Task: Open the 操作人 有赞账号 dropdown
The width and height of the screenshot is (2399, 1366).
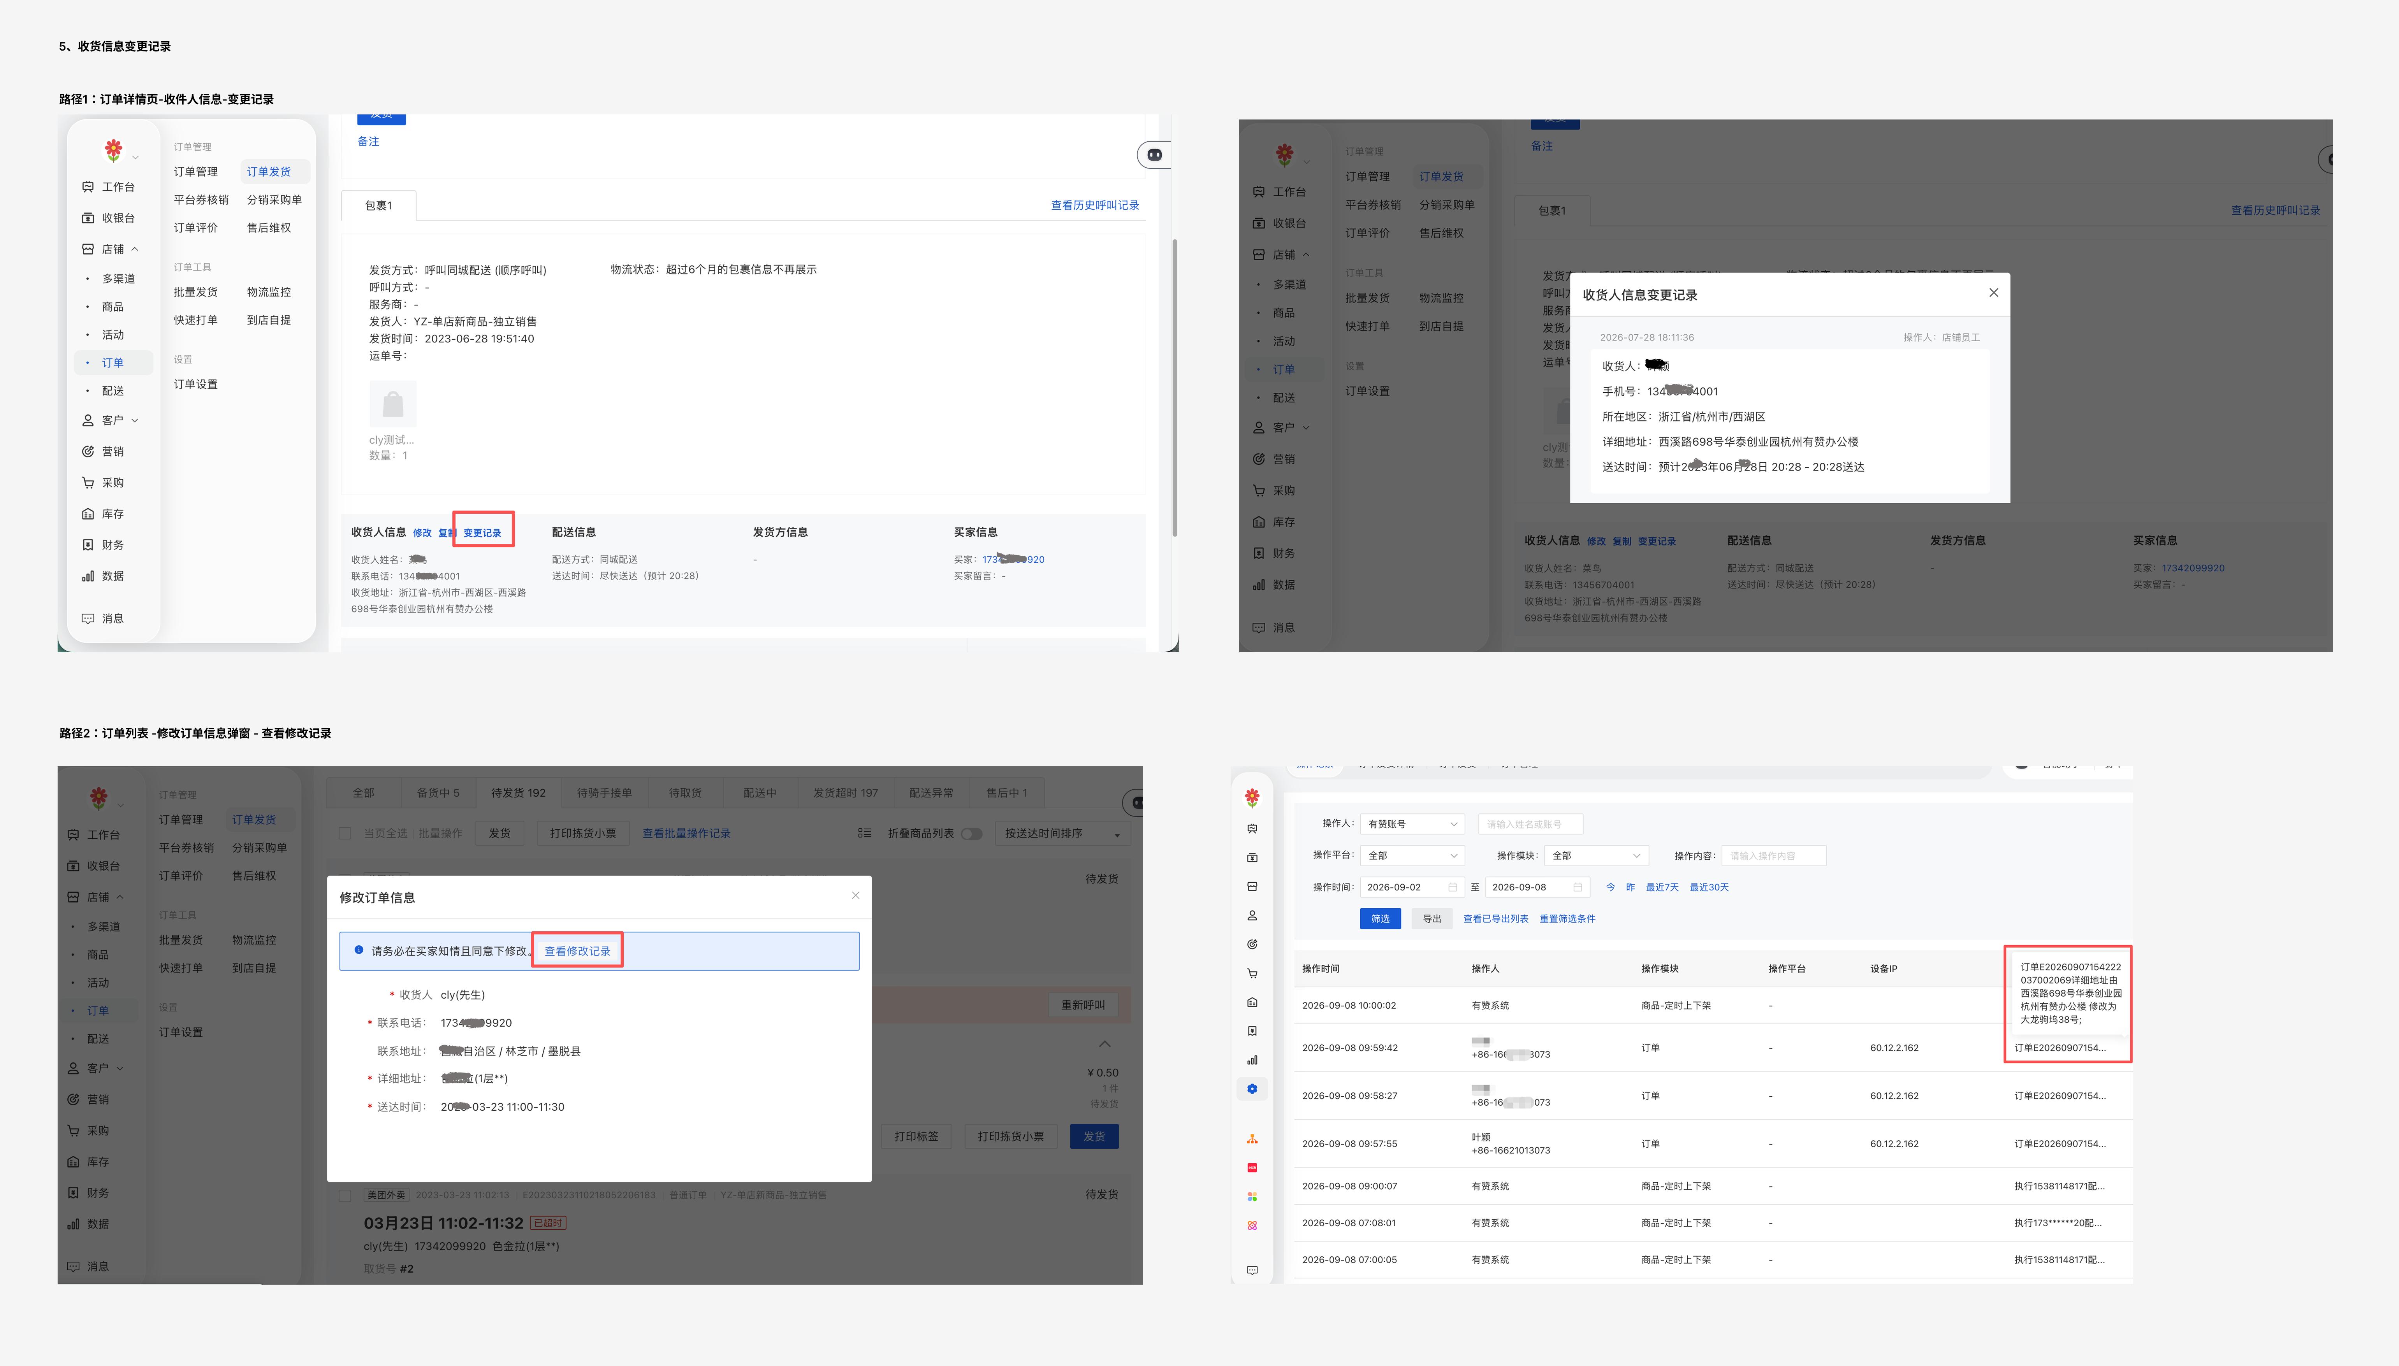Action: (x=1412, y=824)
